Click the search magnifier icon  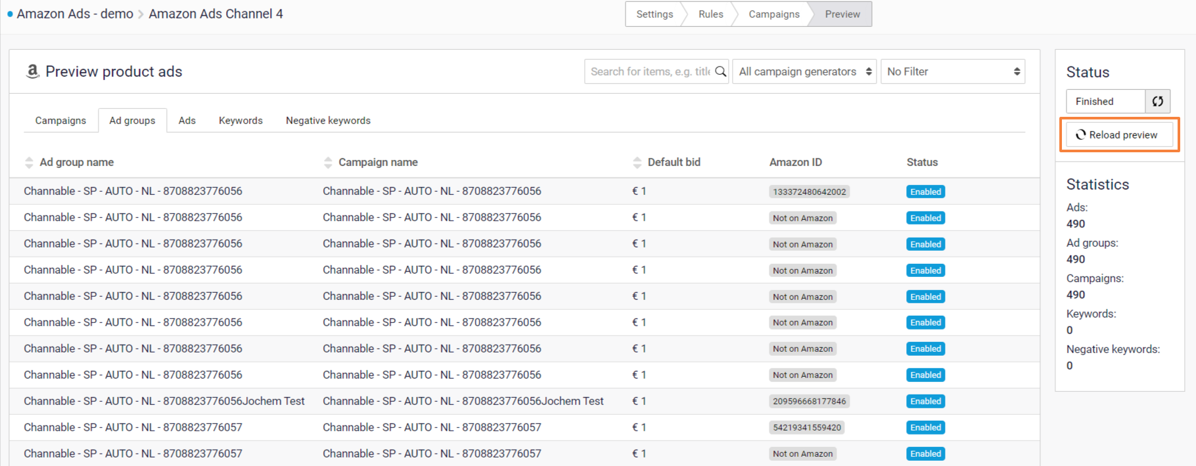720,72
